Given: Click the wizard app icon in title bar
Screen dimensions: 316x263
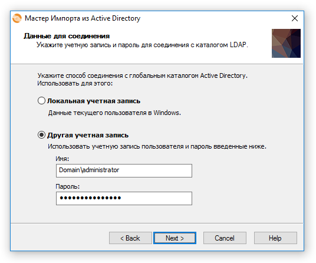Looking at the screenshot, I should (17, 18).
